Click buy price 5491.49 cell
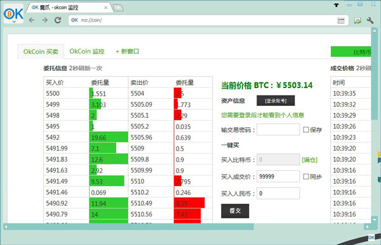Viewport: 381px width, 245px height. (66, 181)
